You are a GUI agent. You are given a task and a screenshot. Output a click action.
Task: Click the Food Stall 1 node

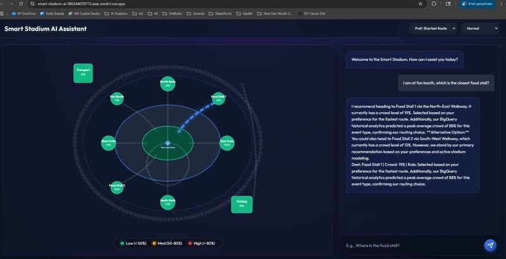coord(218,99)
